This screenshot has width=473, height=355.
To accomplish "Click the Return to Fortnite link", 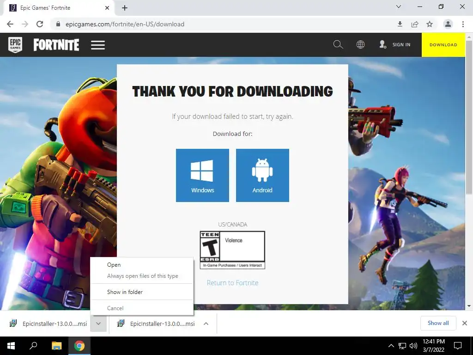I will pos(233,283).
